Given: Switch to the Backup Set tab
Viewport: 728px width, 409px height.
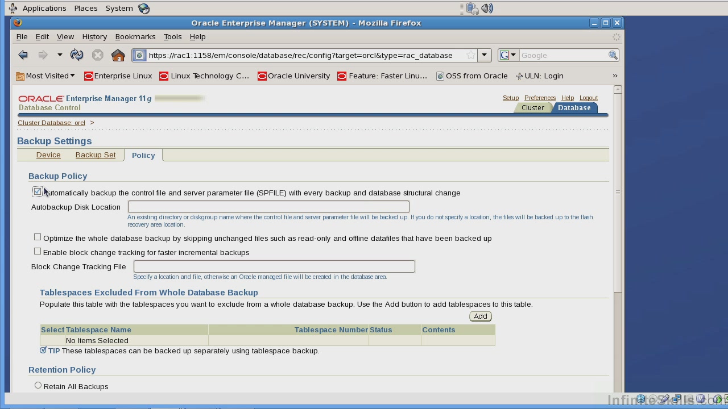Looking at the screenshot, I should click(x=96, y=155).
